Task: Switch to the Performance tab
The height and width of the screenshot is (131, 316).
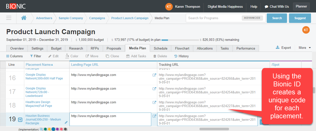Action: click(x=246, y=48)
